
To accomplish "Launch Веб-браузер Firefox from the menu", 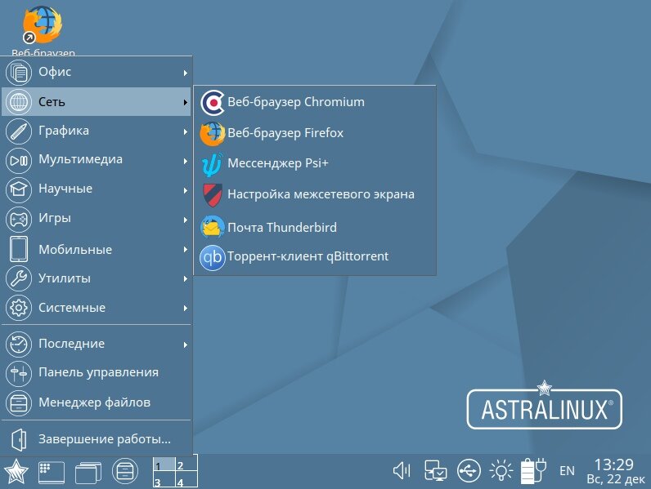I will coord(315,133).
